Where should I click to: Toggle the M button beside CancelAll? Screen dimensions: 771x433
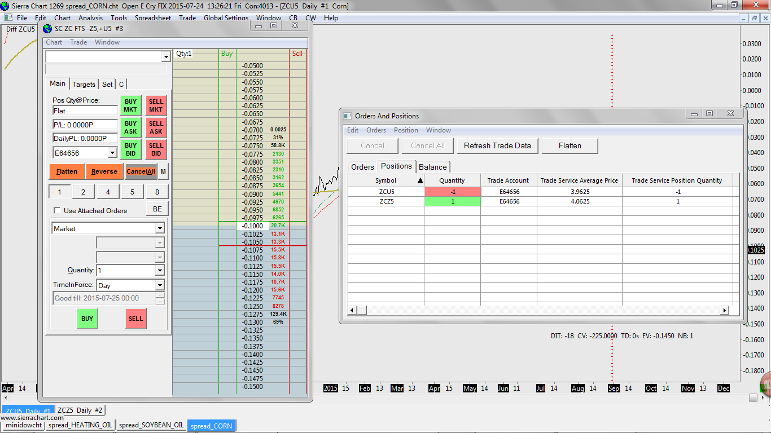click(163, 171)
